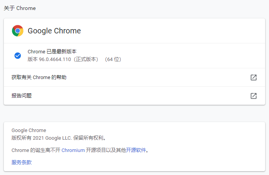Open the 获取有关 Chrome 的帮助 row
This screenshot has width=269, height=175.
coord(39,78)
